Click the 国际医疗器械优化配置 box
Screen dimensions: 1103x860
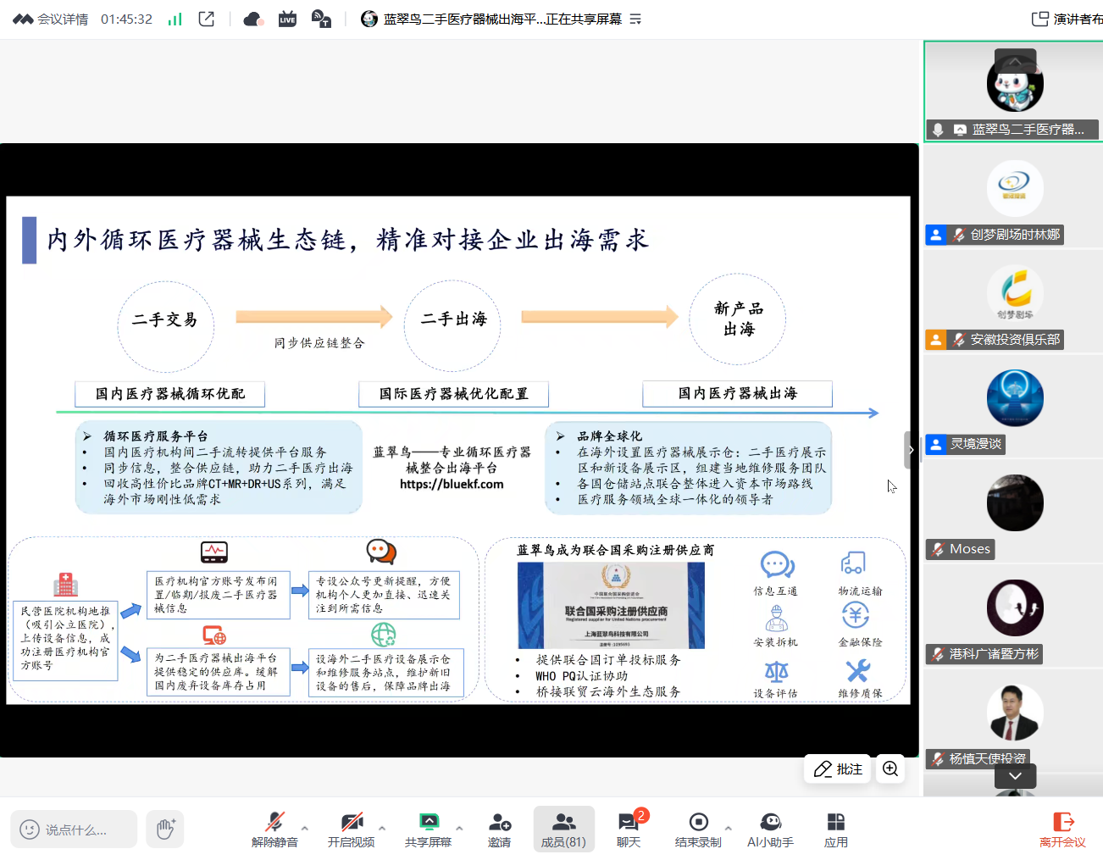(453, 394)
